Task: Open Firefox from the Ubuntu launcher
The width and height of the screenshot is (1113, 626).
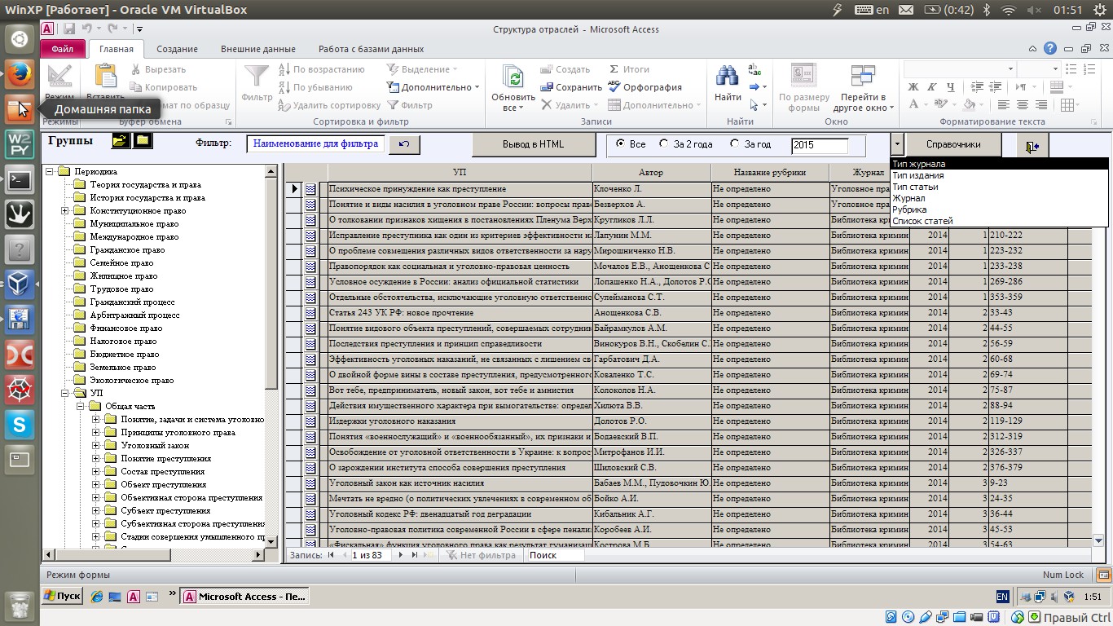Action: [20, 73]
